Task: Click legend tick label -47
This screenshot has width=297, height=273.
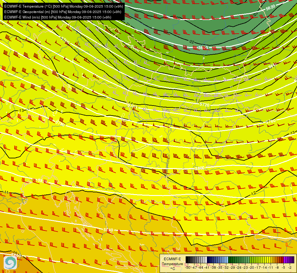Action: click(x=194, y=268)
